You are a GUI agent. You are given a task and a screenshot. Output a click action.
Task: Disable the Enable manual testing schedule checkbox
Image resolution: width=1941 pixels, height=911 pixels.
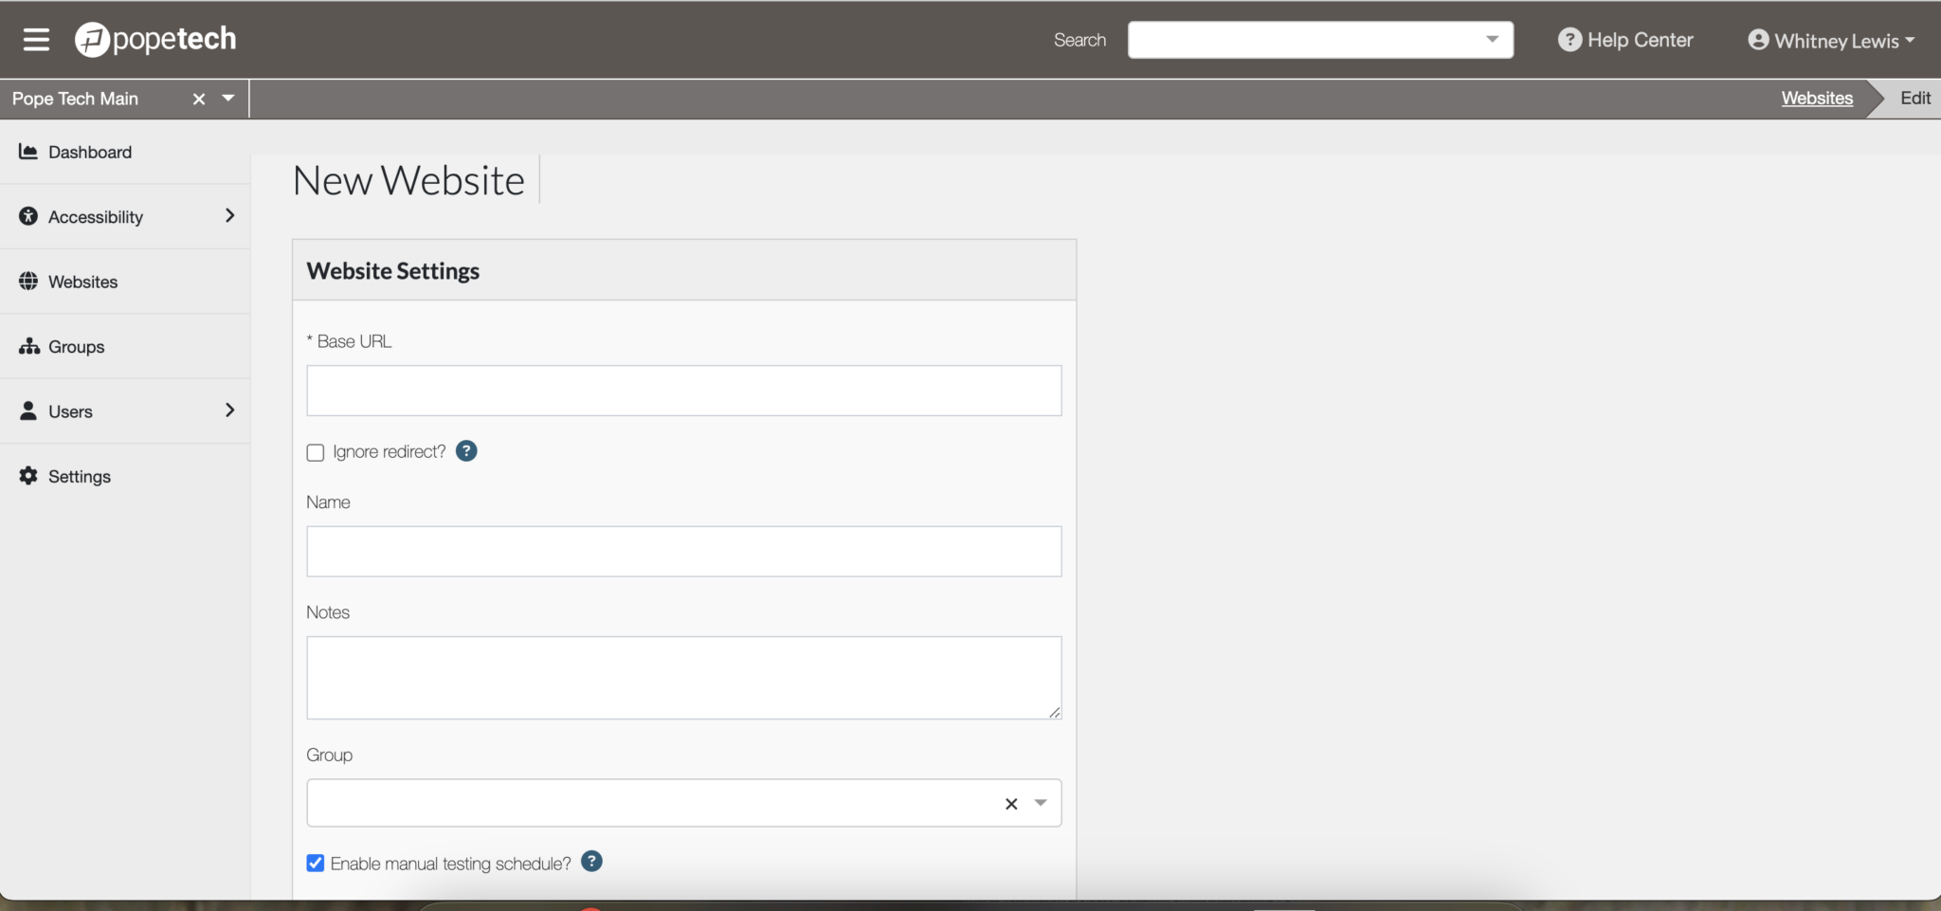click(x=315, y=862)
